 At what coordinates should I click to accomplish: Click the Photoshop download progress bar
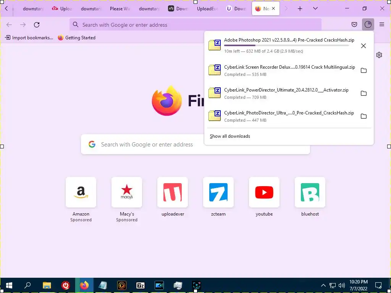(286, 45)
